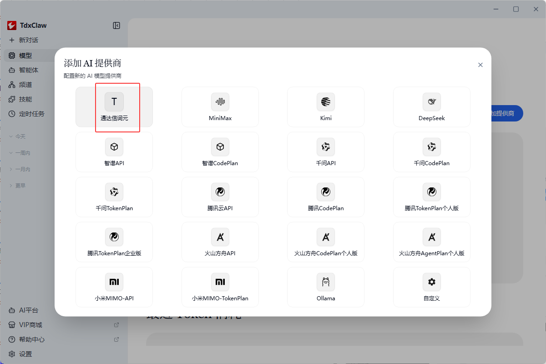
Task: Click the blue 添加提供商 button behind dialog
Action: 506,114
